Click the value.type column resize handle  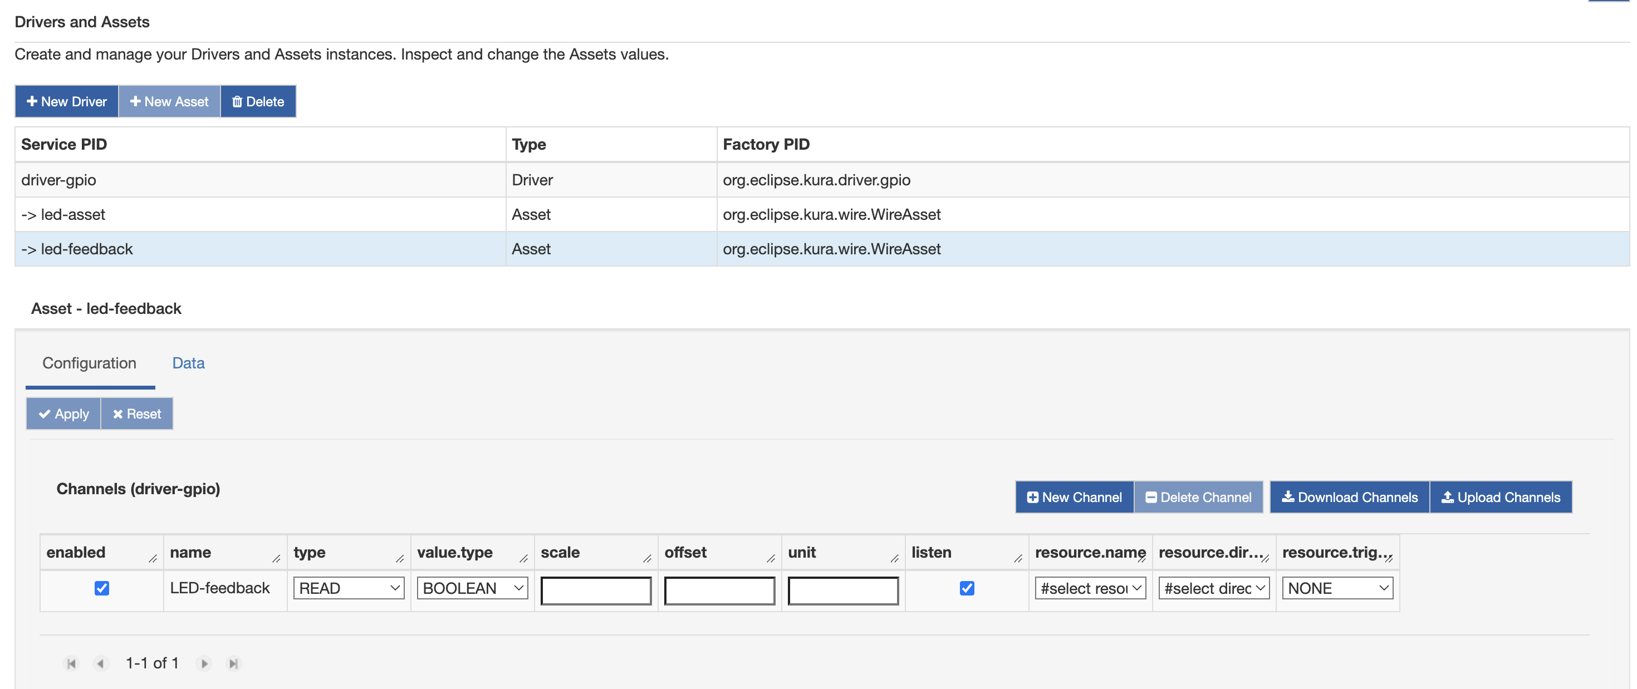[523, 559]
